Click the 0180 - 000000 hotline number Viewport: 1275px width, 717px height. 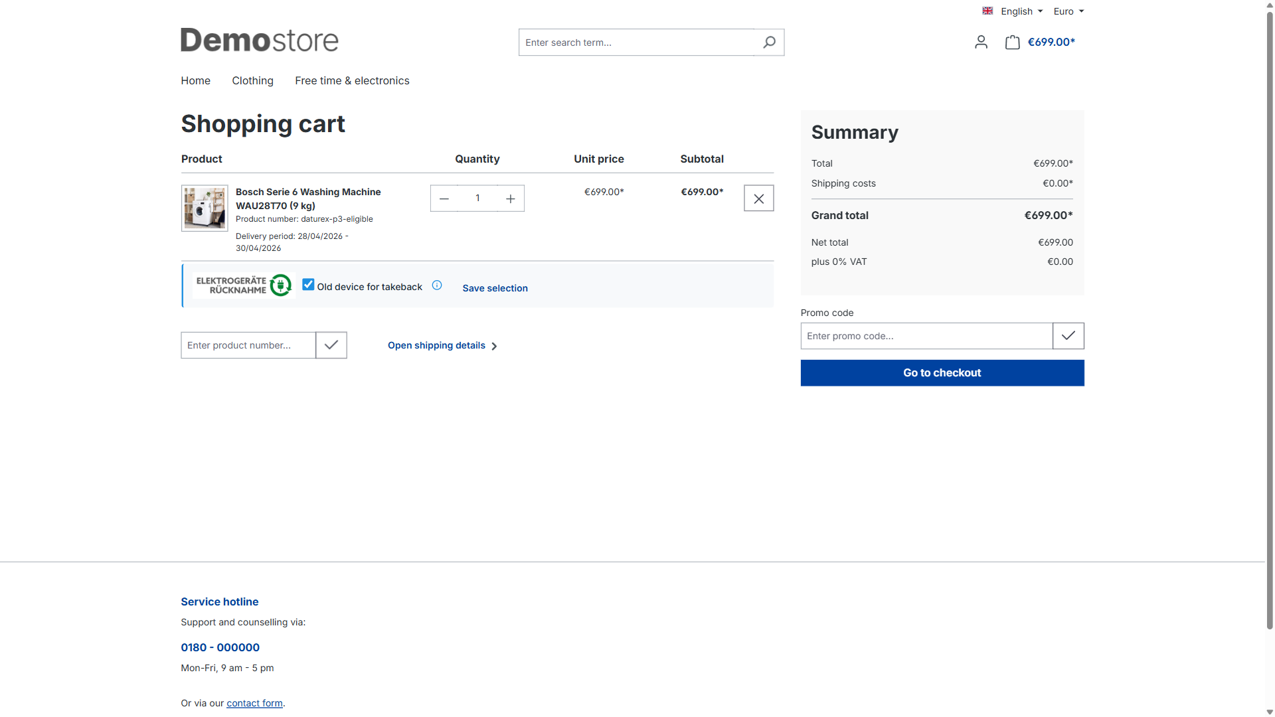220,648
